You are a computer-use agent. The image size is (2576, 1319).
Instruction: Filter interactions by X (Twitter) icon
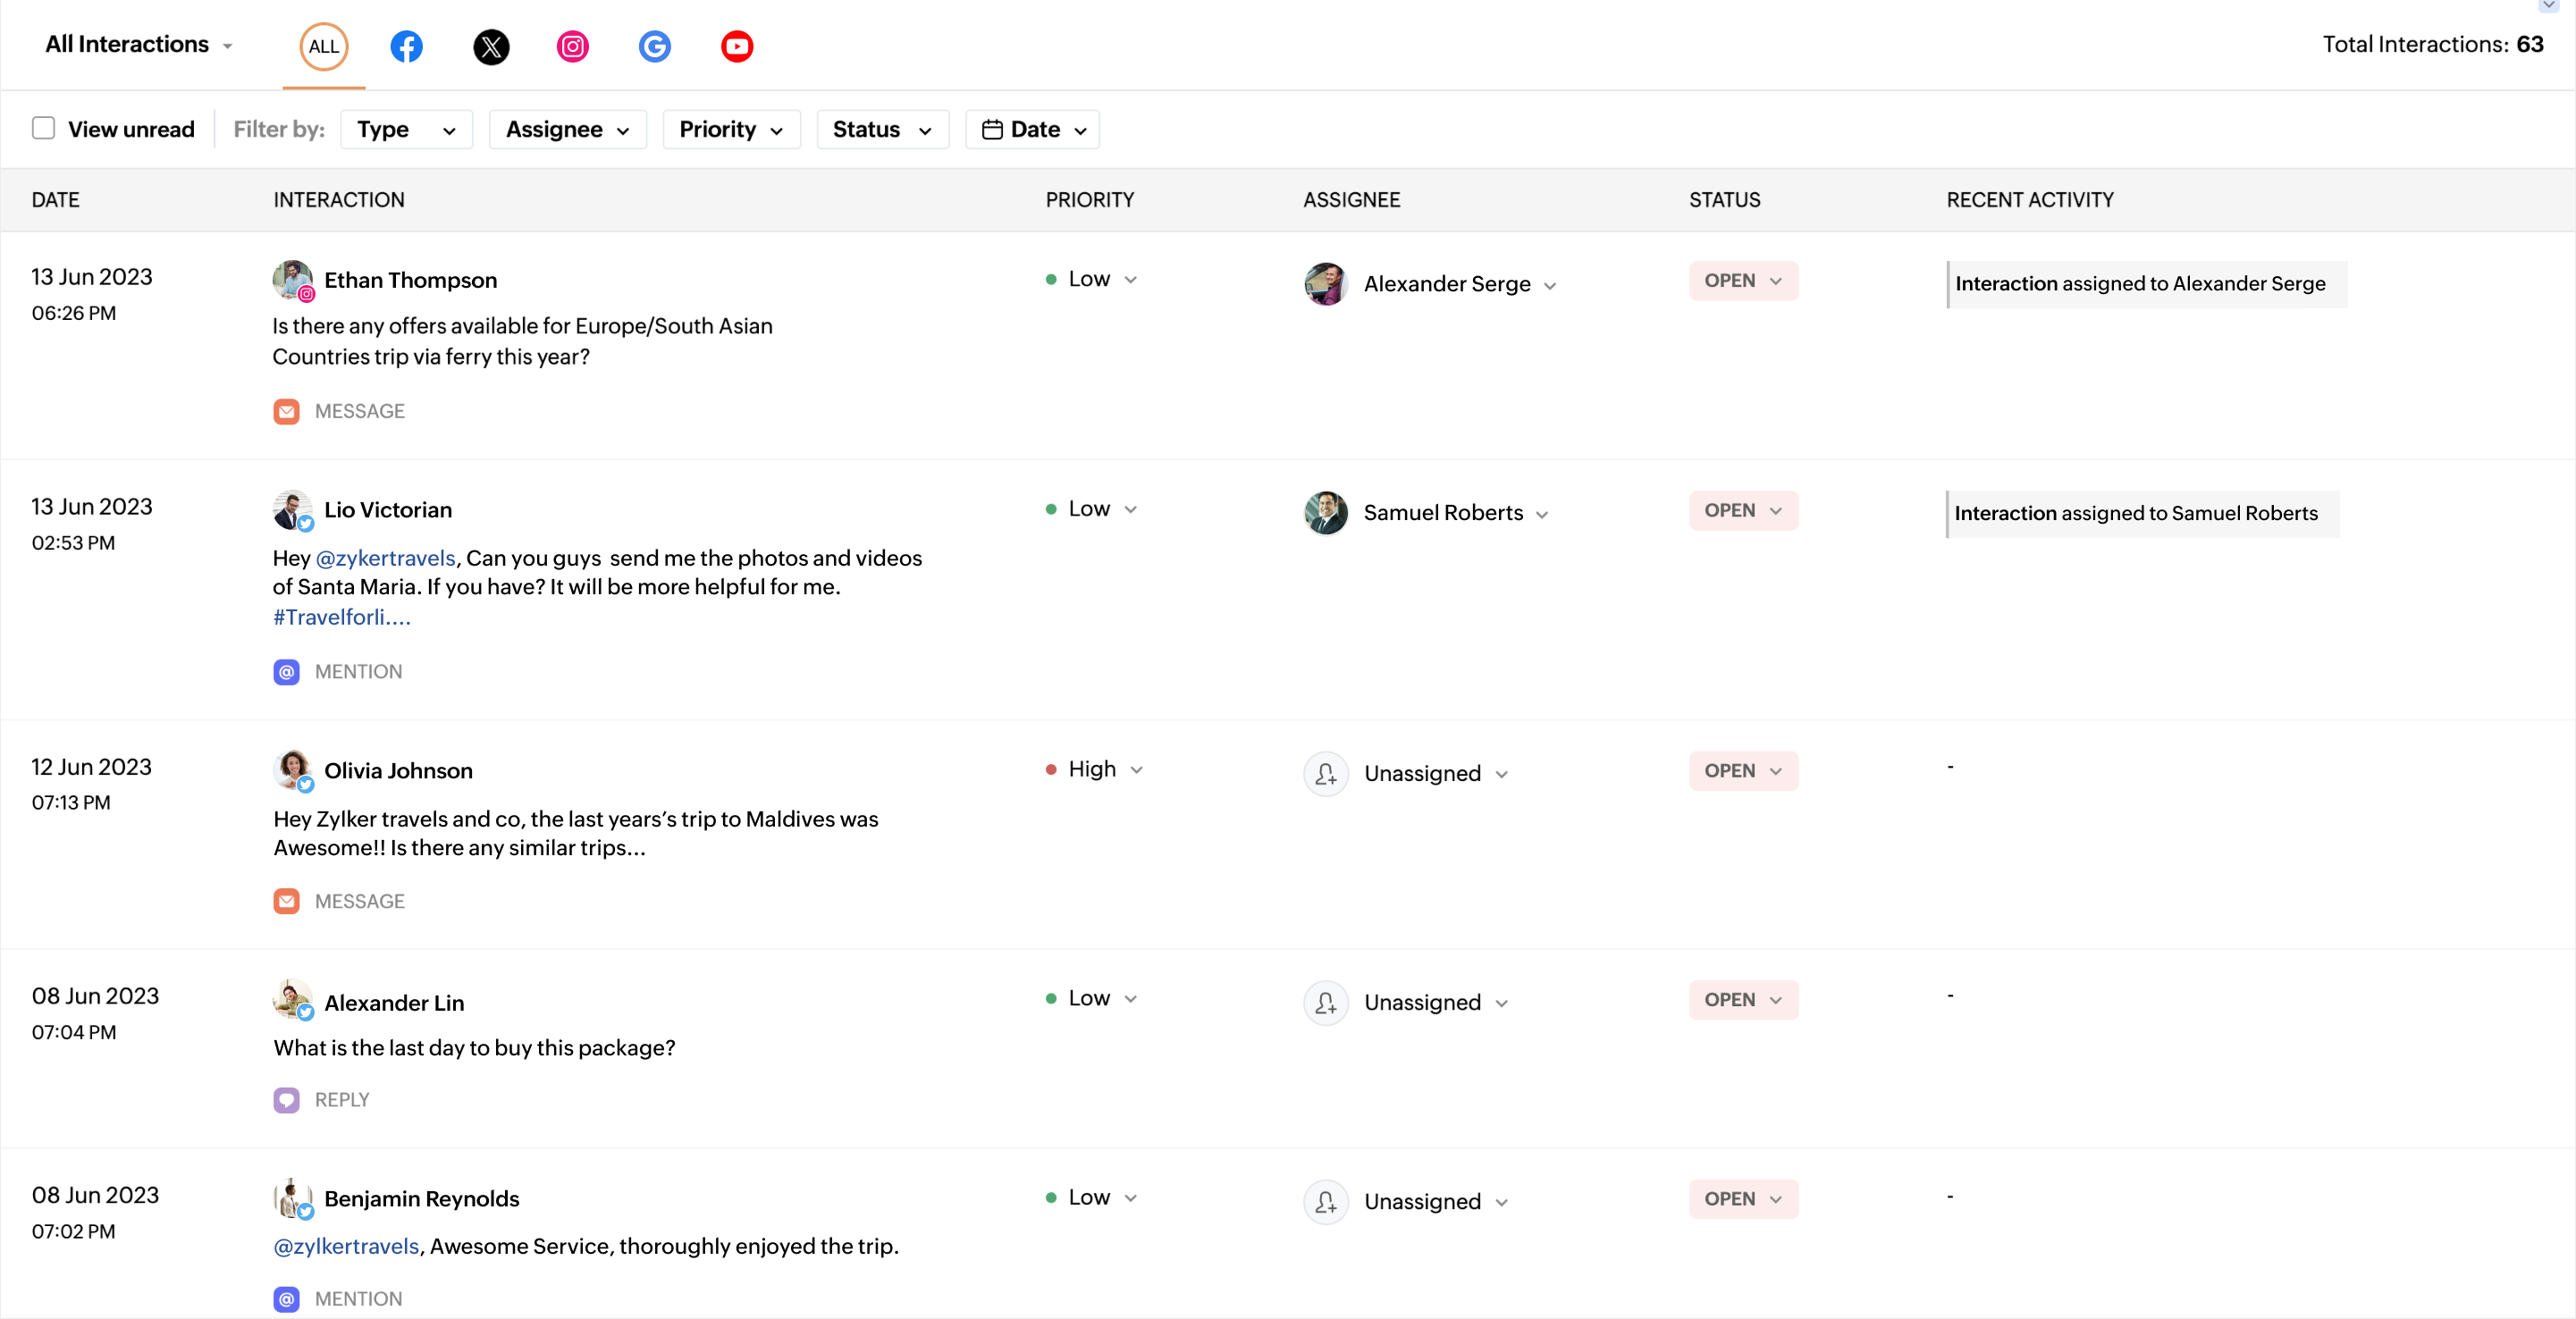490,47
